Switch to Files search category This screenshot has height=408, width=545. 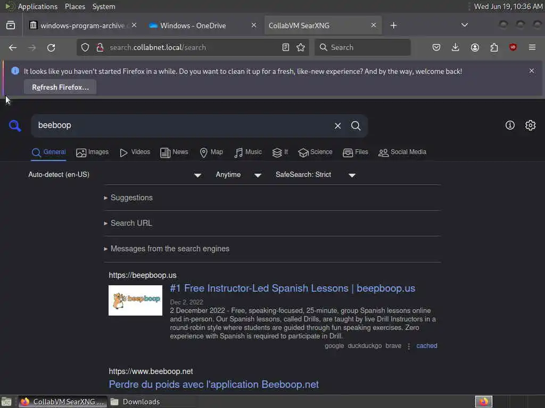(355, 152)
